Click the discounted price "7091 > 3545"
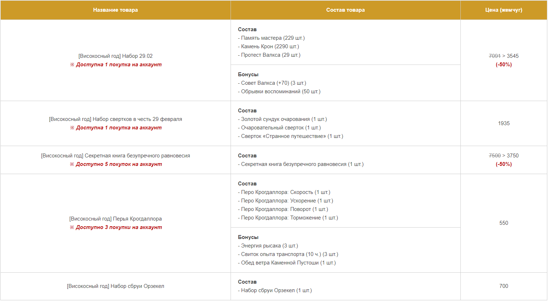The image size is (548, 301). 503,56
